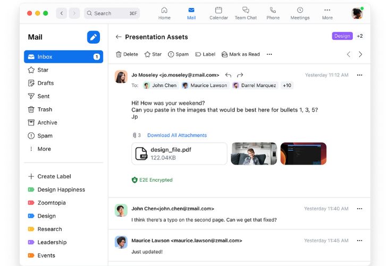Screen dimensions: 390x266
Task: Open the Drafts folder
Action: [x=45, y=83]
